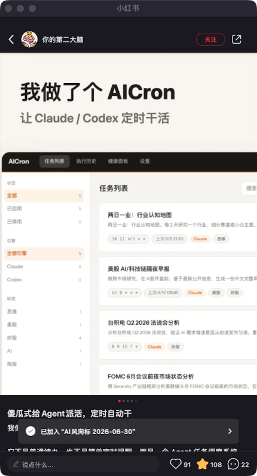The width and height of the screenshot is (257, 476).
Task: Select the 思维 tag in the sidebar
Action: [44, 312]
